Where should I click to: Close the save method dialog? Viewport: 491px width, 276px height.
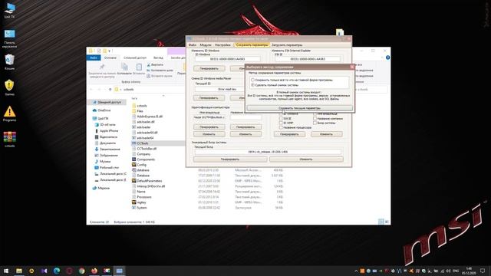tap(352, 67)
